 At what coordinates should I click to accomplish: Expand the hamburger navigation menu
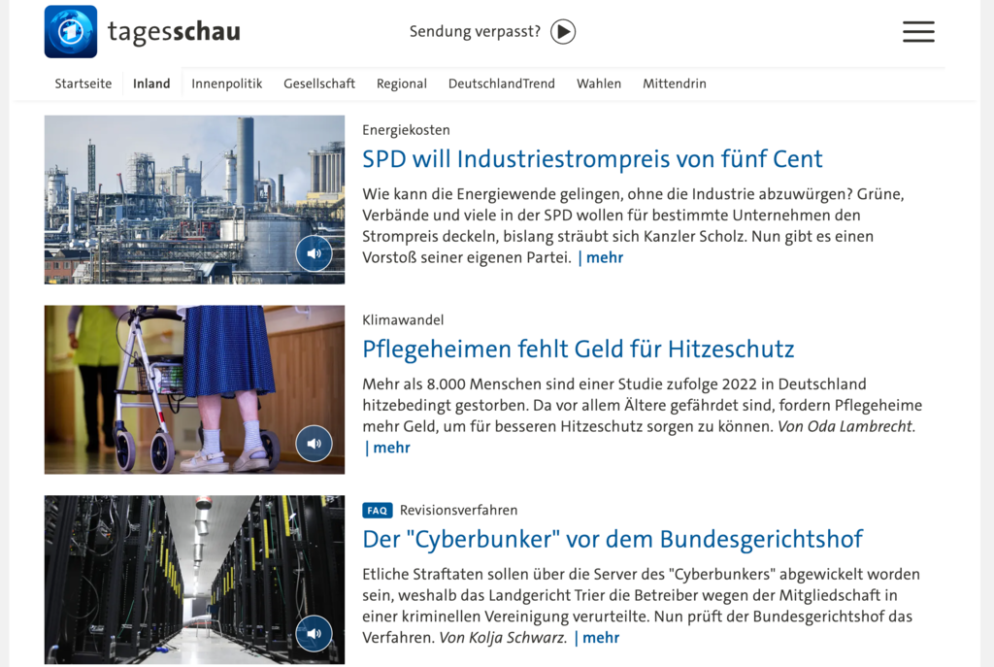click(918, 31)
